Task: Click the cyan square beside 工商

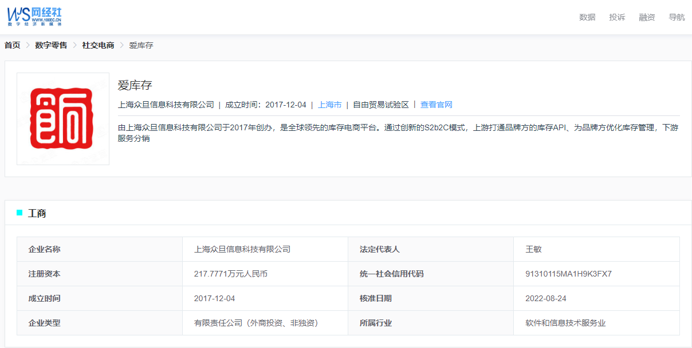Action: click(19, 213)
